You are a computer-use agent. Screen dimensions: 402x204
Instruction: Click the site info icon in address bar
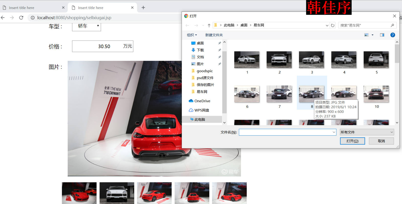(x=33, y=18)
